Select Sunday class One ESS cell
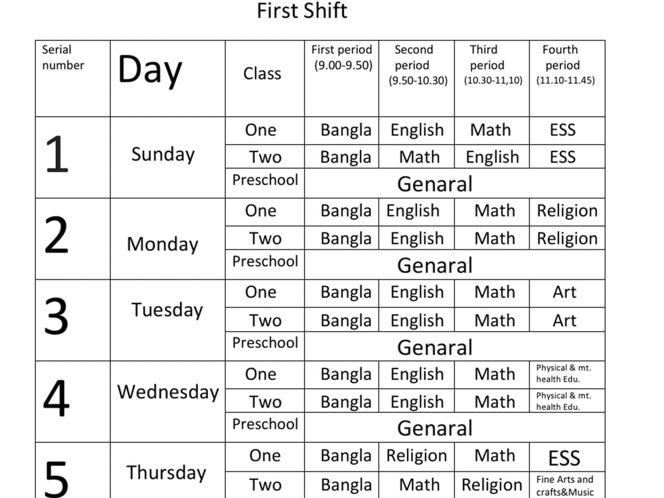The image size is (664, 498). (x=567, y=130)
